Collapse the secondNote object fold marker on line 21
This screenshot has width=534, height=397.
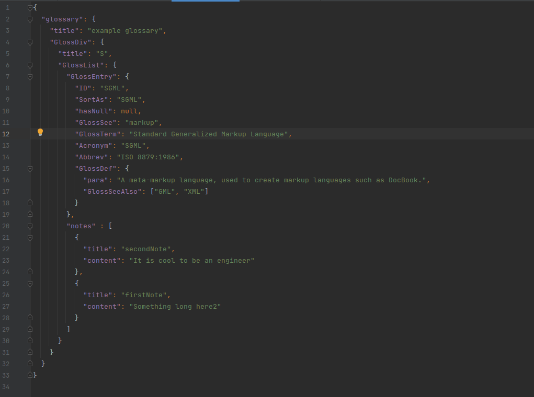[x=30, y=237]
